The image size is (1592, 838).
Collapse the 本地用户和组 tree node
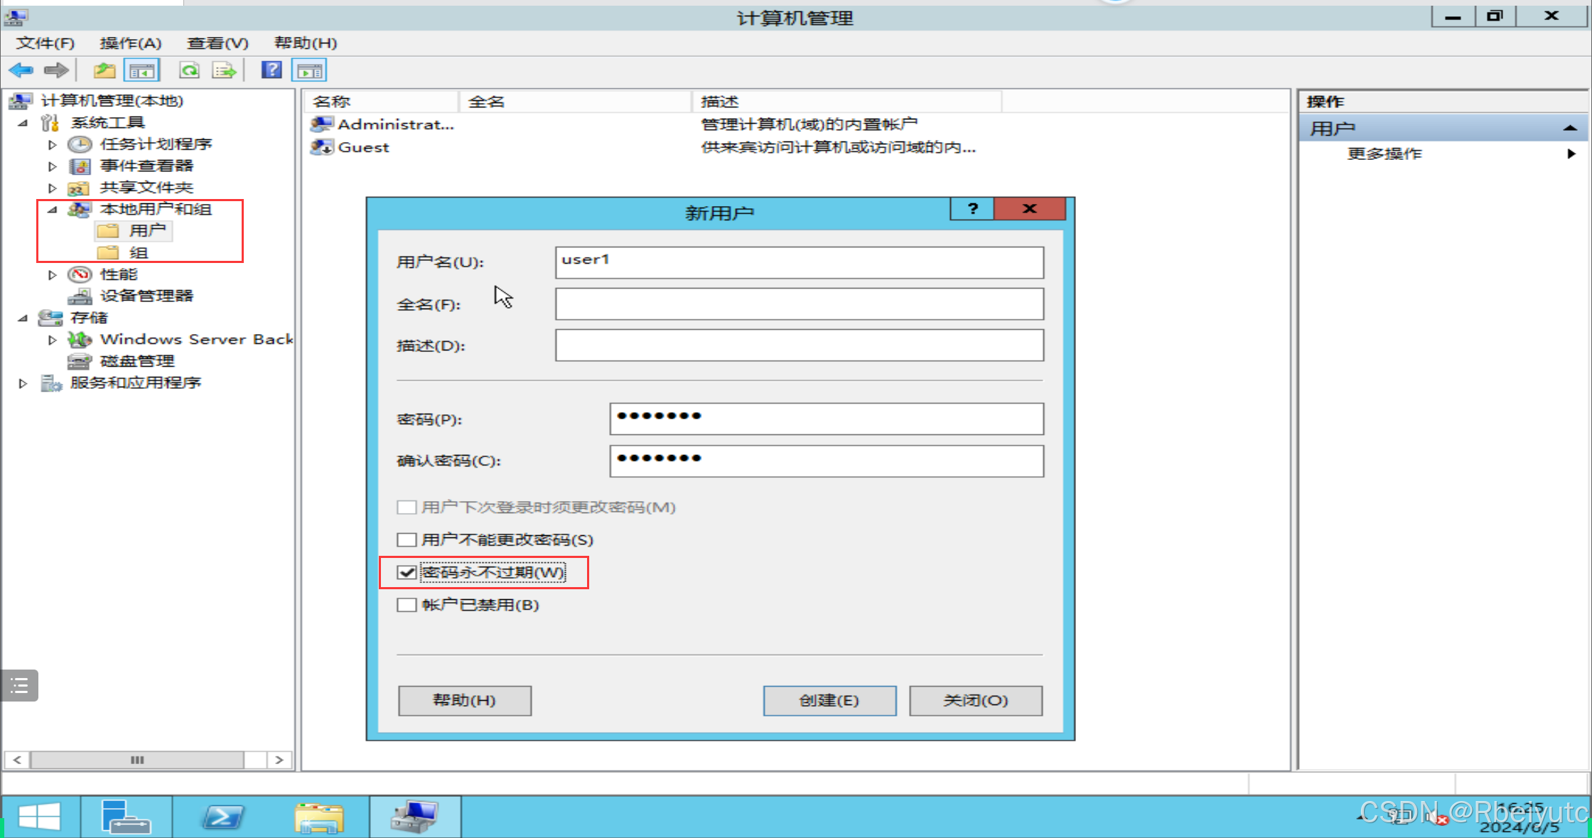point(52,210)
